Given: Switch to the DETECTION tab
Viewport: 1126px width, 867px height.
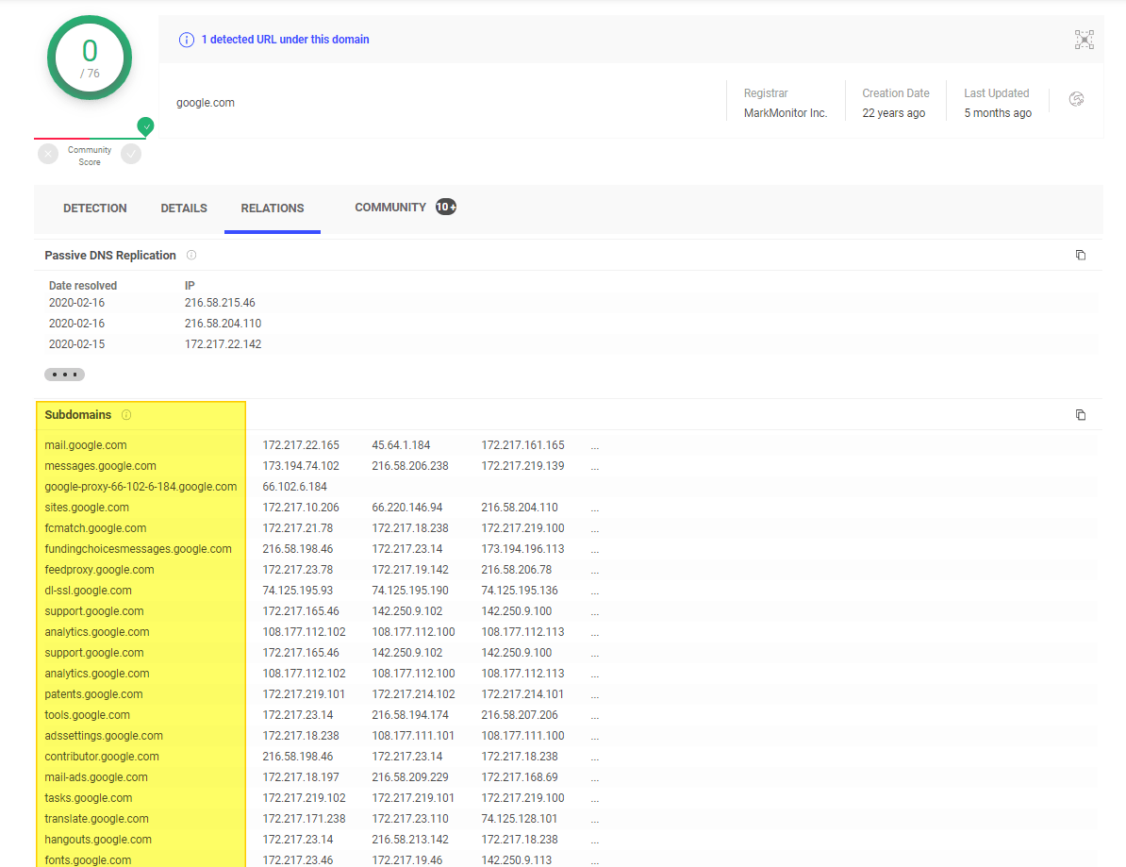Looking at the screenshot, I should coord(95,208).
